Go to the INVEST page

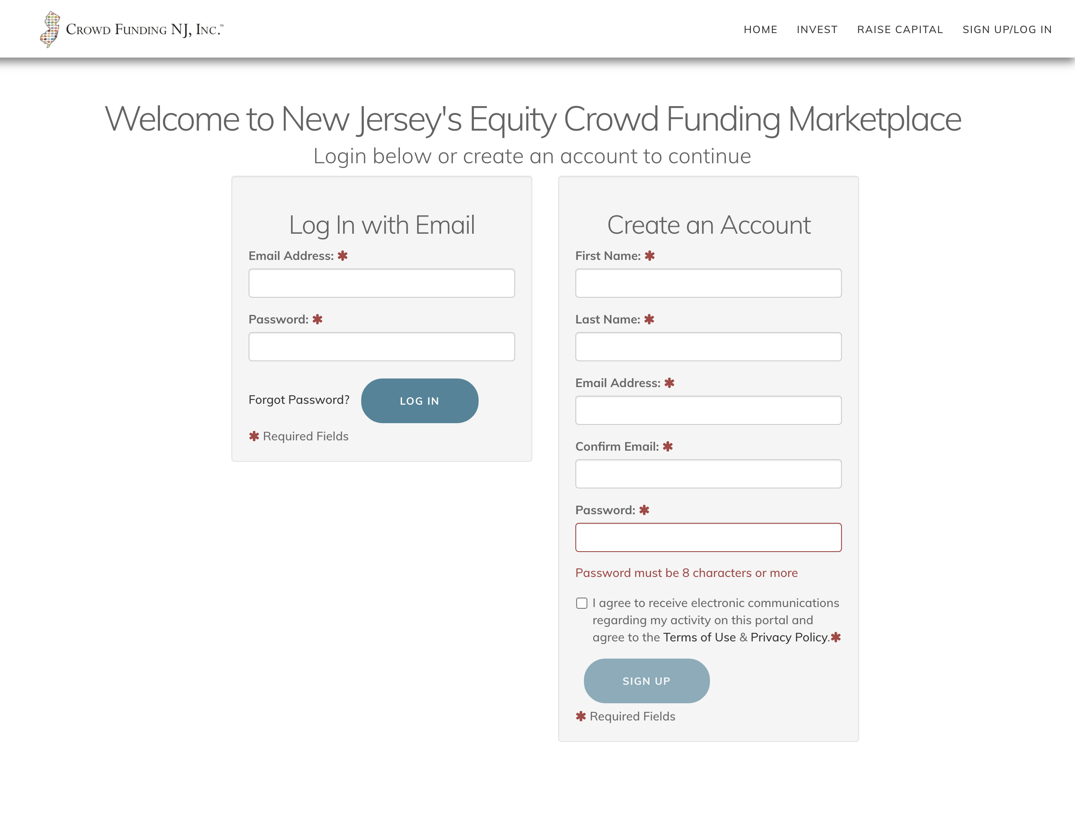tap(817, 30)
